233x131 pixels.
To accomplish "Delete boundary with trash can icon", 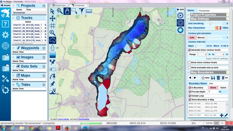I will coord(218,78).
